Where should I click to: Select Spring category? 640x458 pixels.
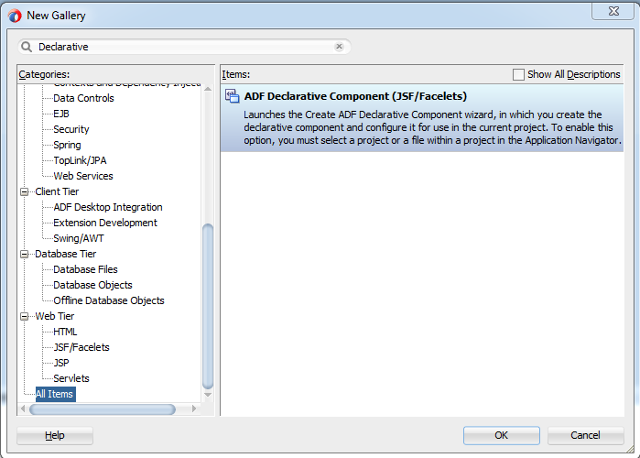(x=67, y=145)
